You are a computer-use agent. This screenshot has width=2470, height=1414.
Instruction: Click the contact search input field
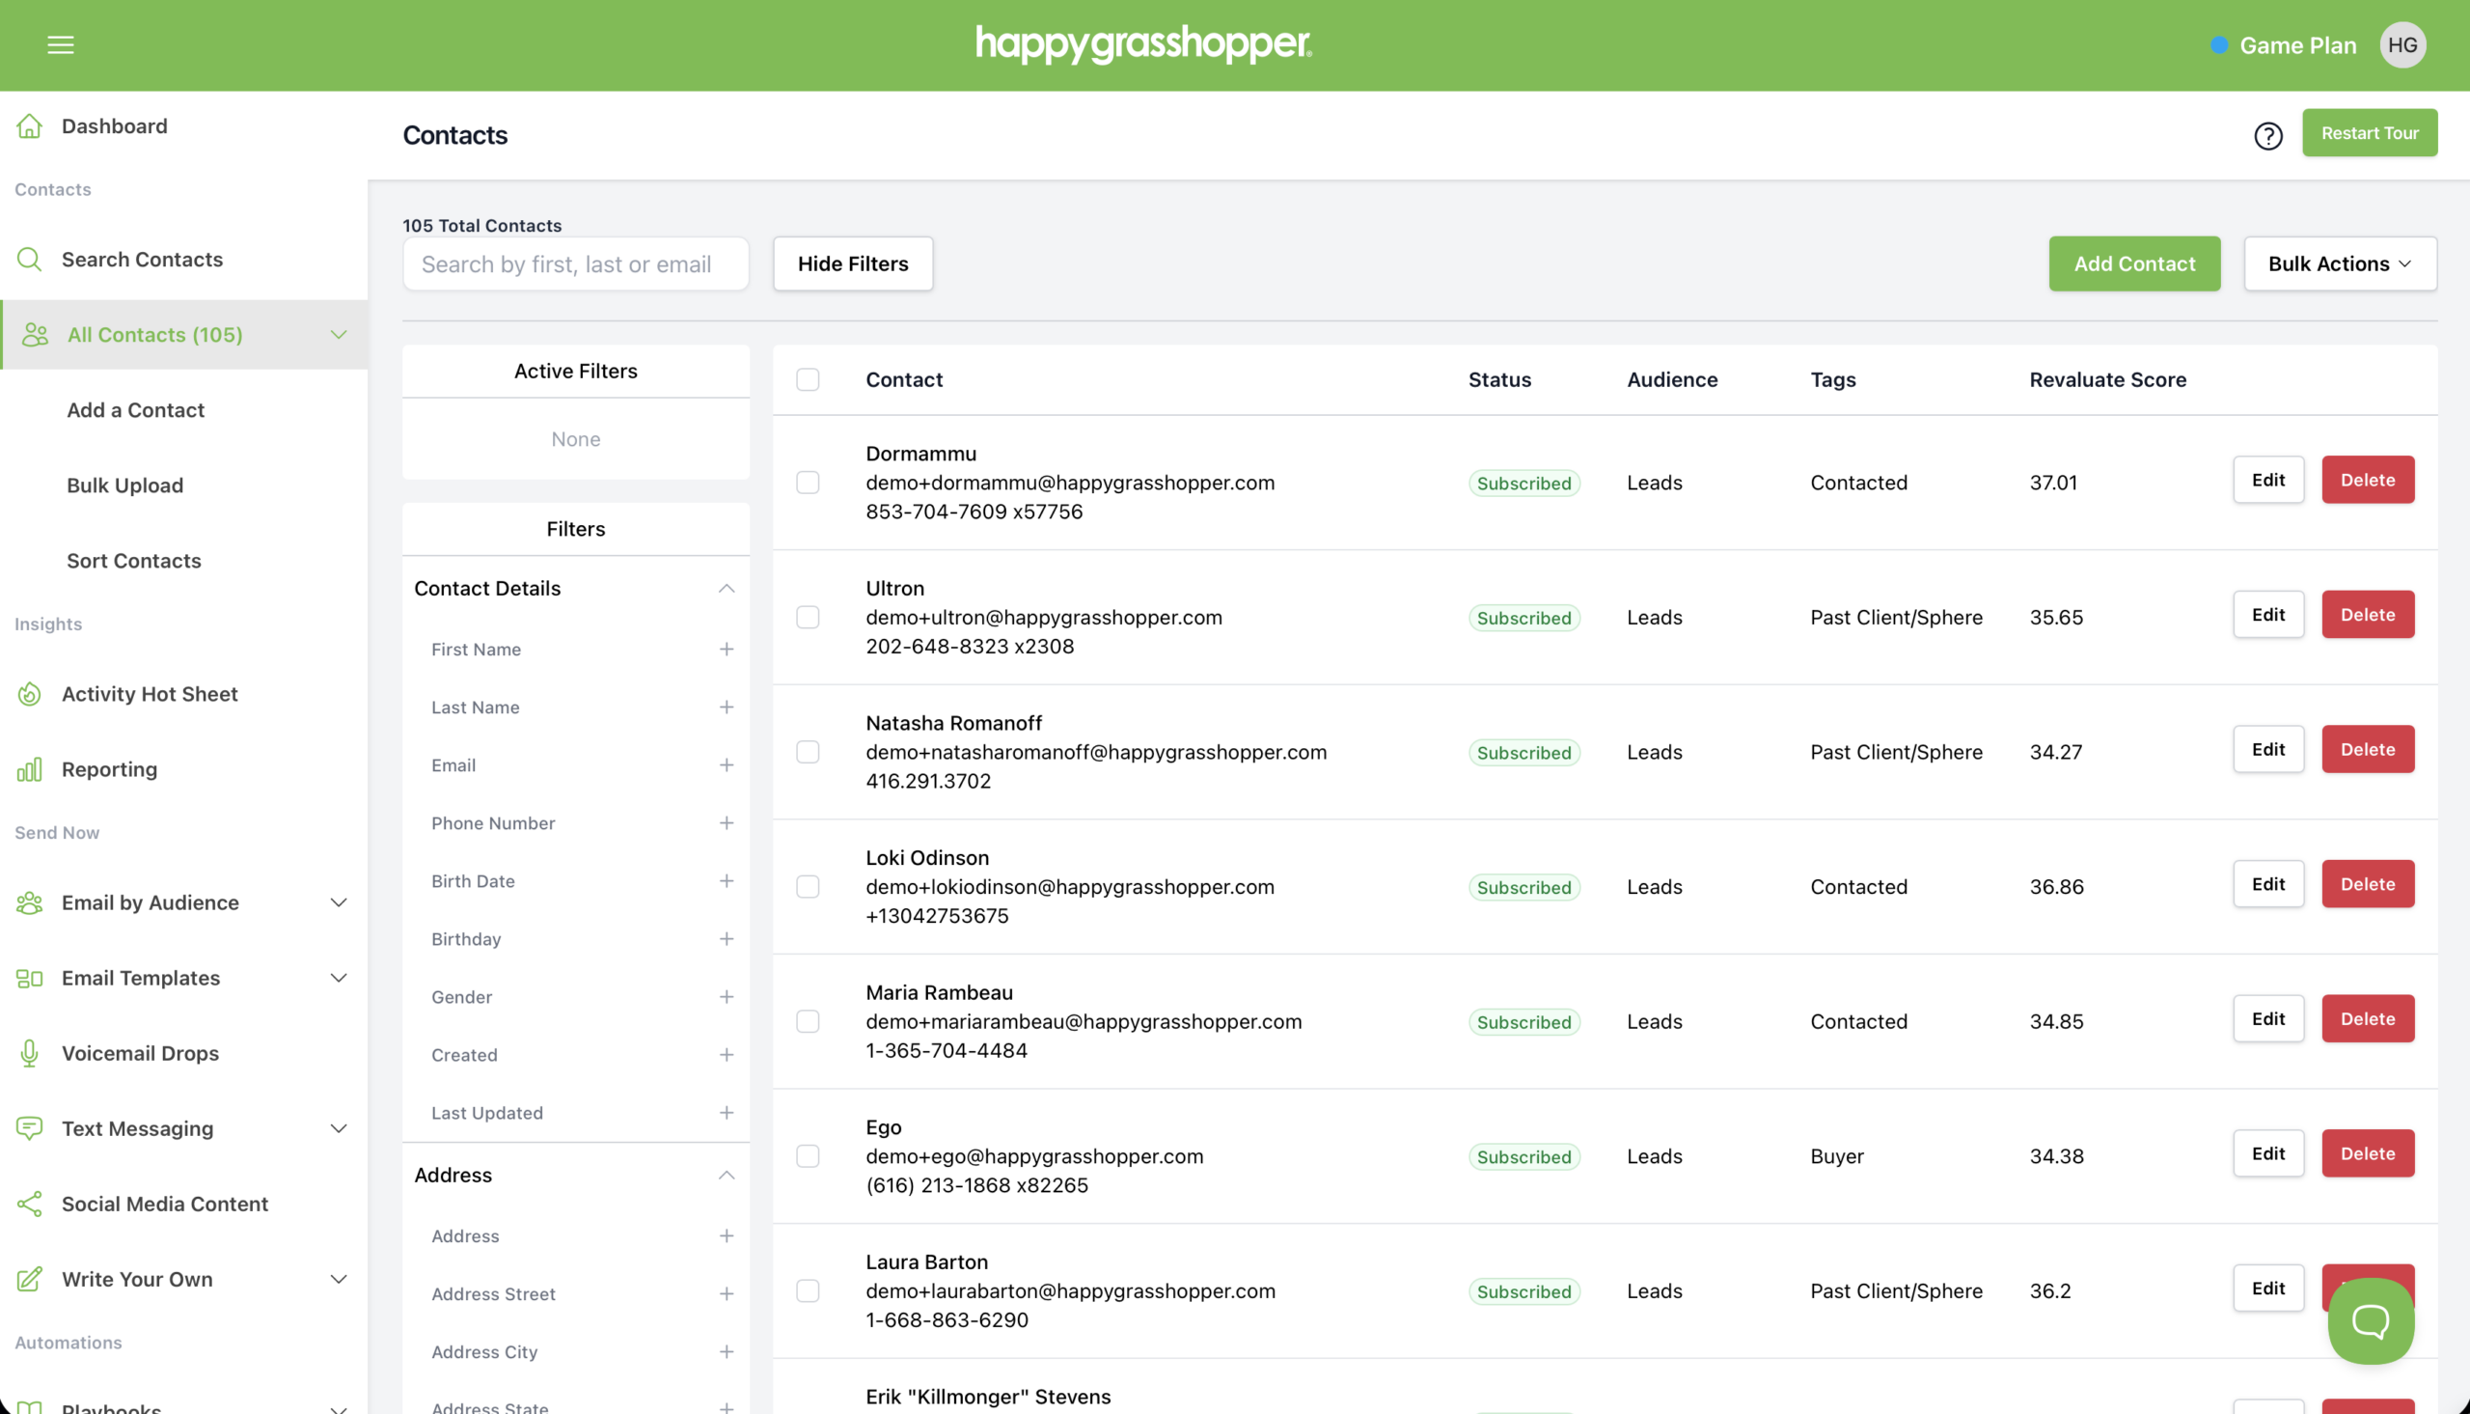click(x=575, y=263)
